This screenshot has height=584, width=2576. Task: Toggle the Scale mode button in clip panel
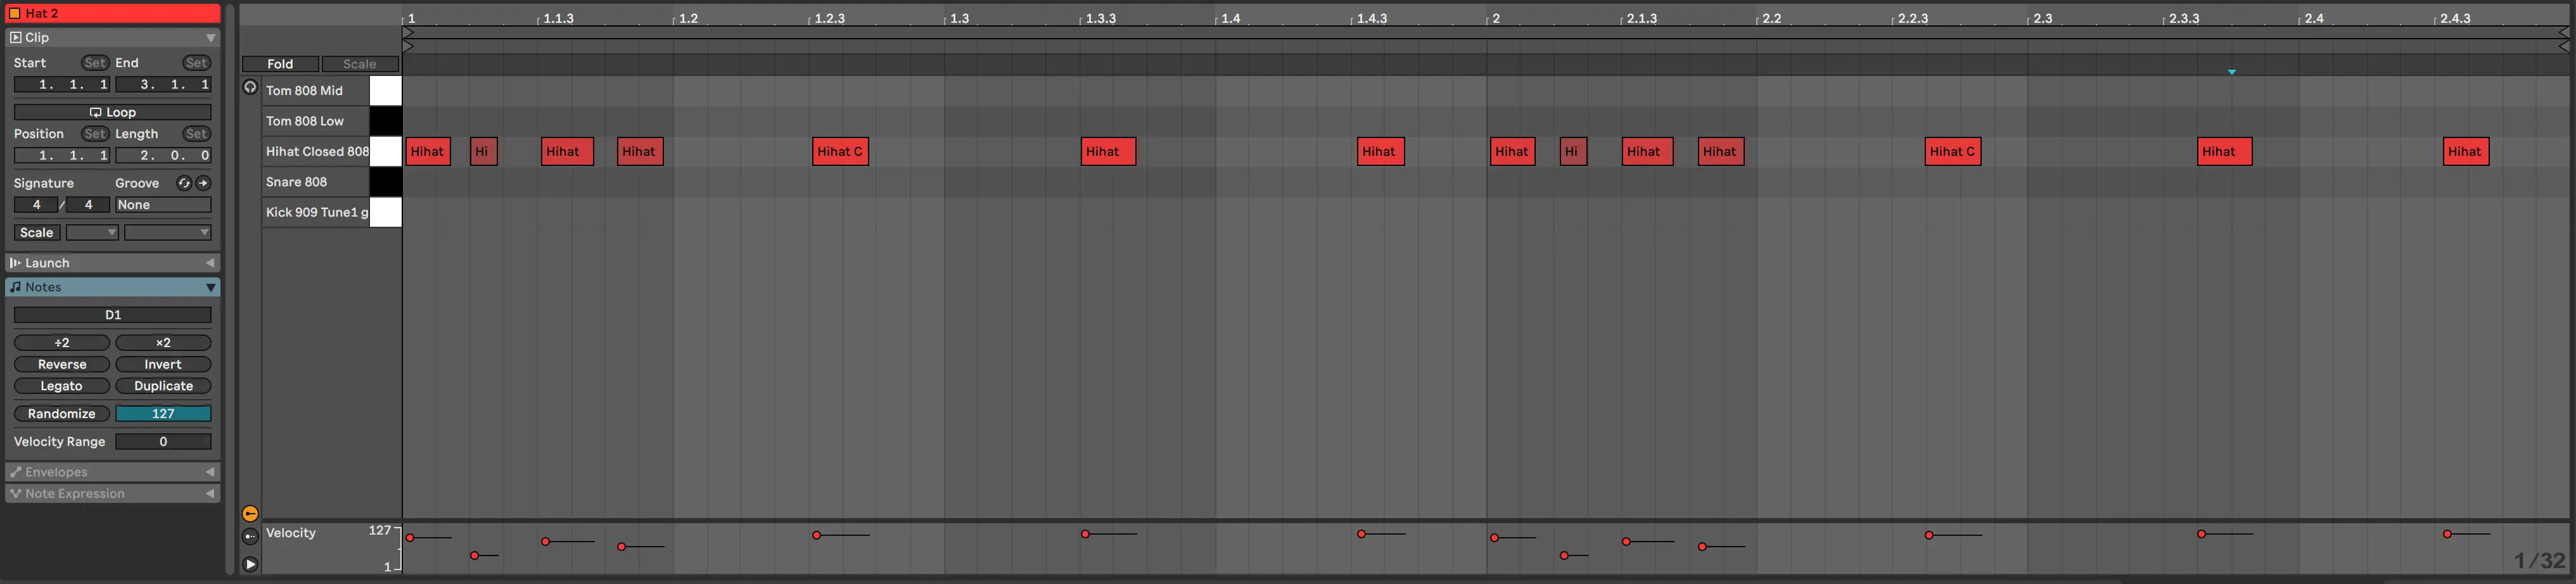(x=36, y=233)
